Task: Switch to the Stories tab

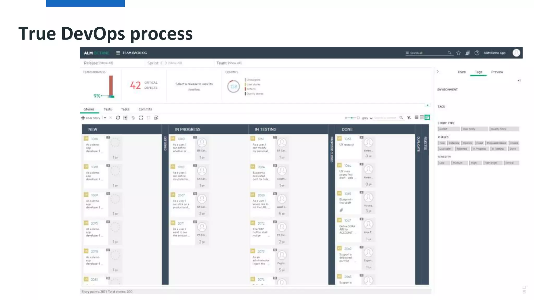Action: [89, 109]
